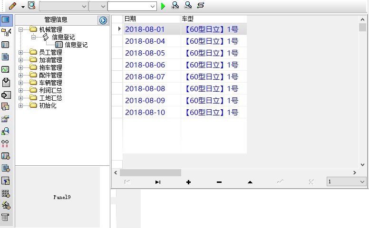Open the small arrow menu beside the pencil tool
Image resolution: width=369 pixels, height=228 pixels.
(23, 7)
